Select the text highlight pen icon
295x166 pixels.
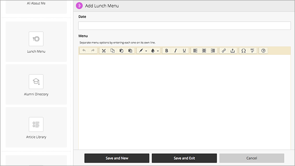click(141, 51)
